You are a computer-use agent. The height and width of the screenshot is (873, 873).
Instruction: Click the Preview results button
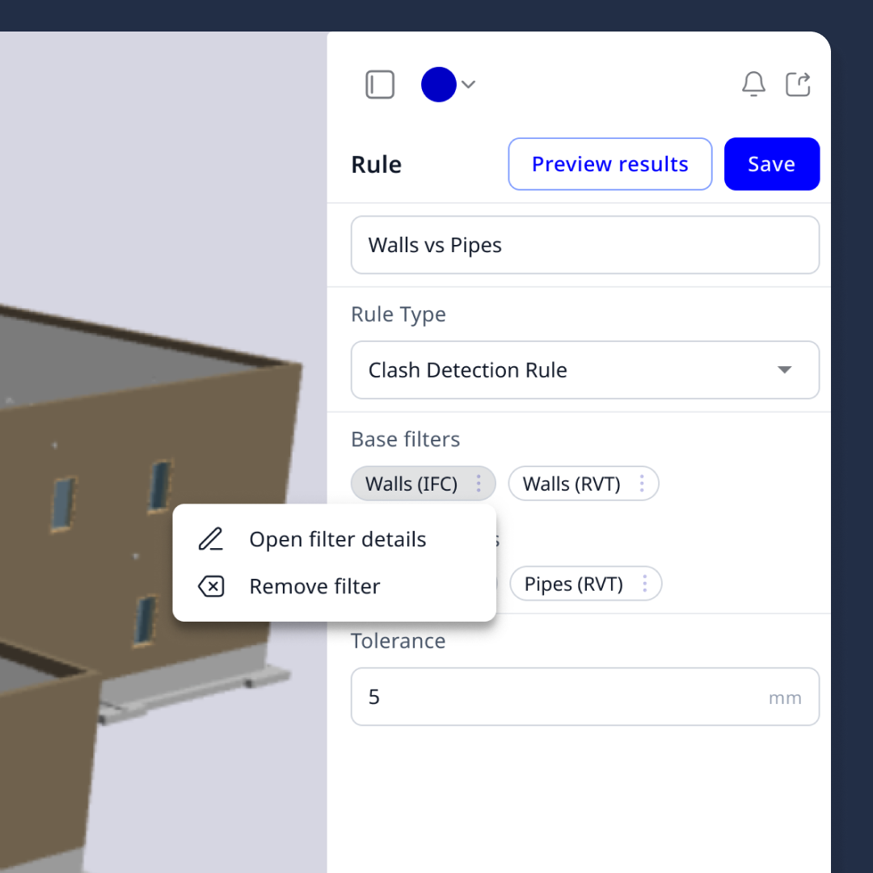(x=609, y=164)
